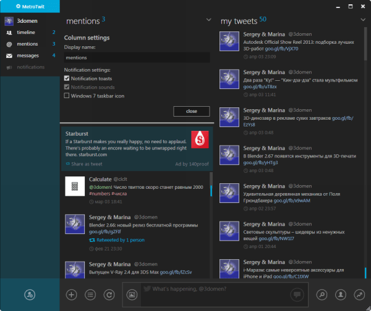Click Ad by 140proof label
371x311 pixels.
point(192,164)
